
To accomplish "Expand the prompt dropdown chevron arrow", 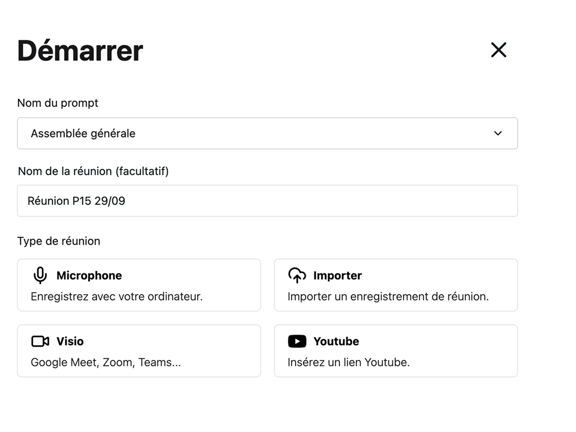I will pos(498,133).
